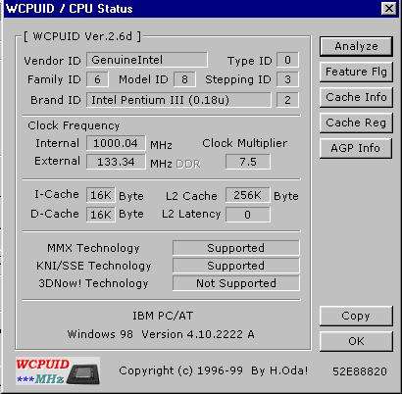The width and height of the screenshot is (402, 394).
Task: Open the Cache Reg window
Action: tap(356, 123)
